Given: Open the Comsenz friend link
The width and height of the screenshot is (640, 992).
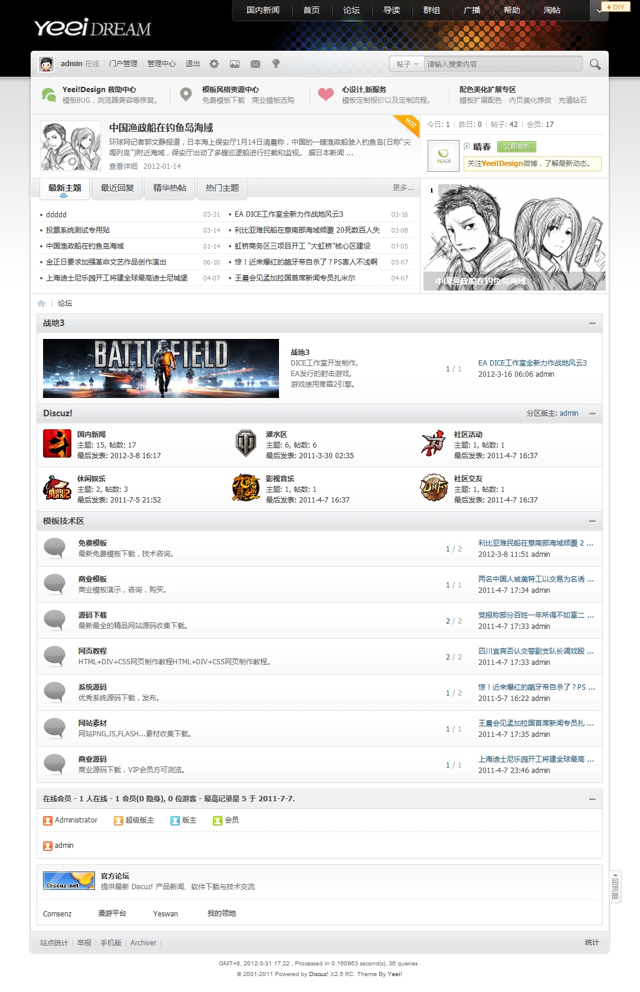Looking at the screenshot, I should [57, 914].
